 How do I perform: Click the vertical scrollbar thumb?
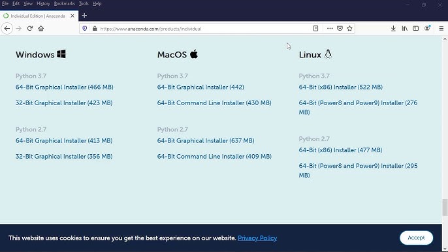click(445, 208)
